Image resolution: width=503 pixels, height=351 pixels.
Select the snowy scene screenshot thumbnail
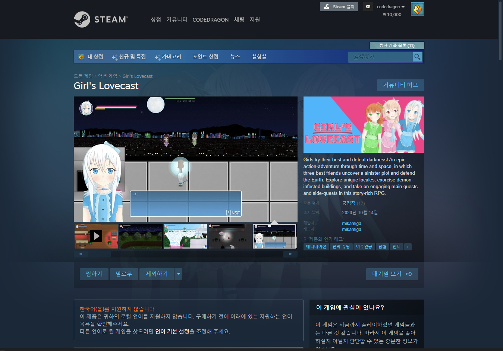[185, 236]
